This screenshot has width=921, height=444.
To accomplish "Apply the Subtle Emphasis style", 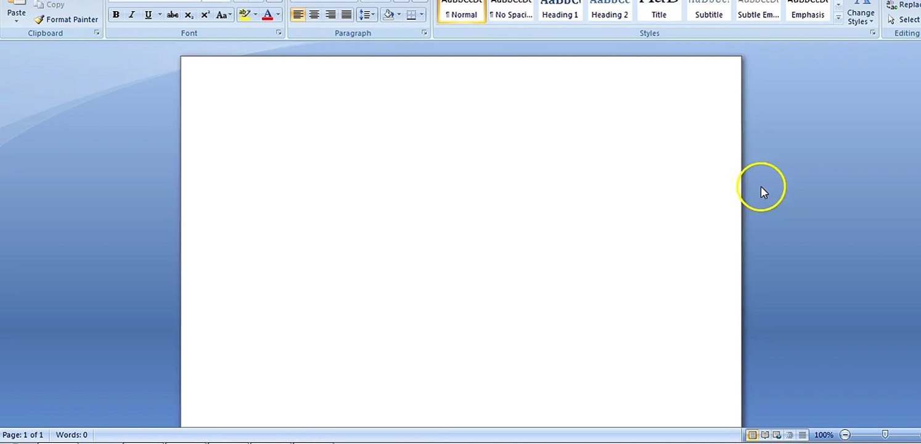I will 758,10.
